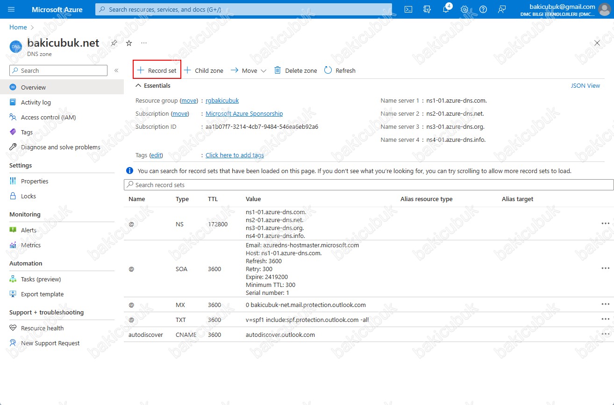Image resolution: width=614 pixels, height=405 pixels.
Task: Open the context menu for the NS record
Action: coord(605,223)
